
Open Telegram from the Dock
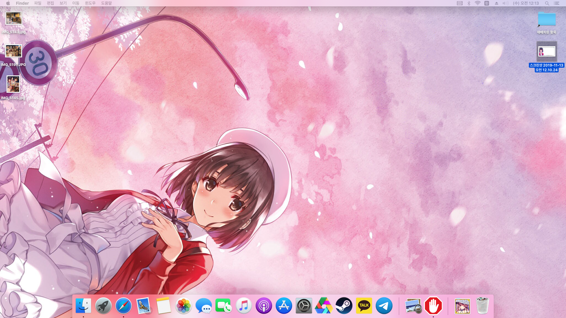tap(384, 306)
